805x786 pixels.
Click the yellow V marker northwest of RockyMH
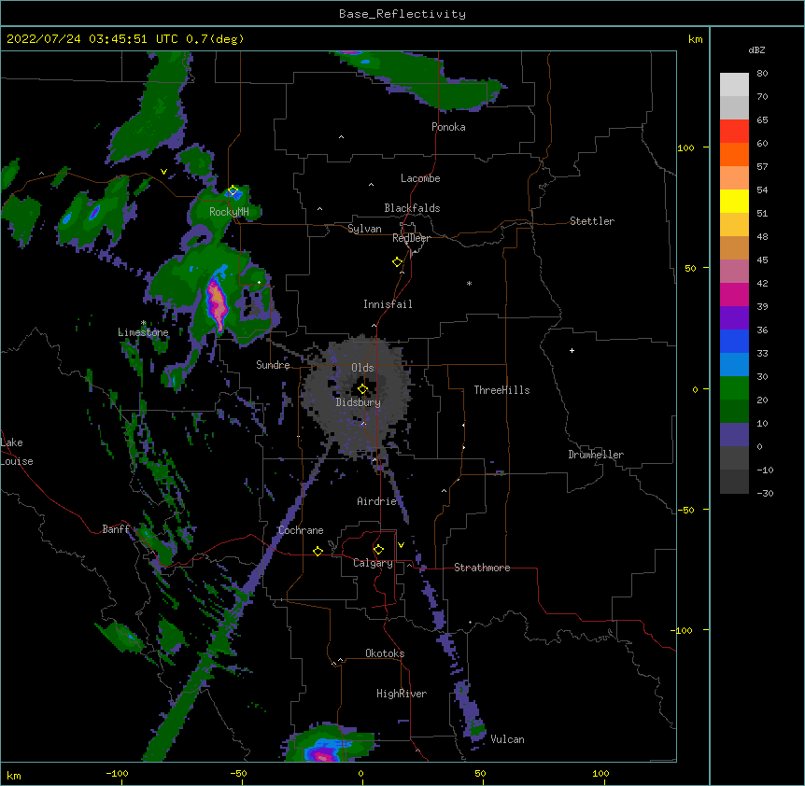(163, 172)
